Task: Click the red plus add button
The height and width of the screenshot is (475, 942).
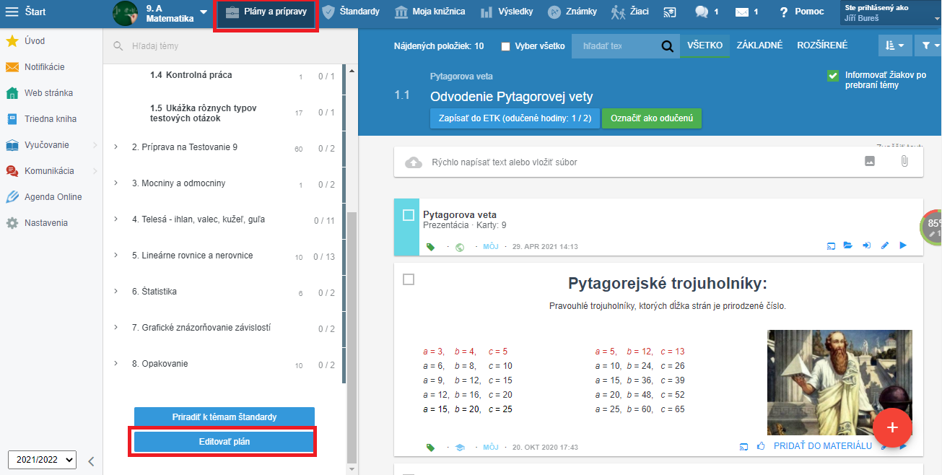Action: pyautogui.click(x=892, y=427)
